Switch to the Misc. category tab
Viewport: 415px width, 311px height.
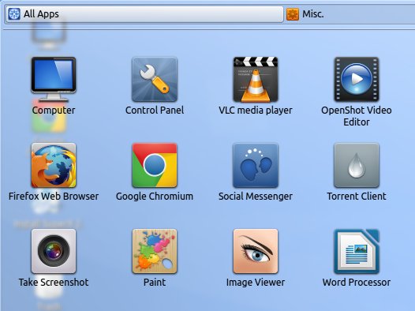(x=350, y=14)
